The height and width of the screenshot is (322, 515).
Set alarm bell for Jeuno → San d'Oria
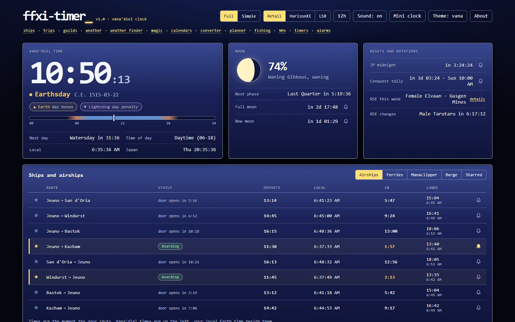(x=479, y=200)
